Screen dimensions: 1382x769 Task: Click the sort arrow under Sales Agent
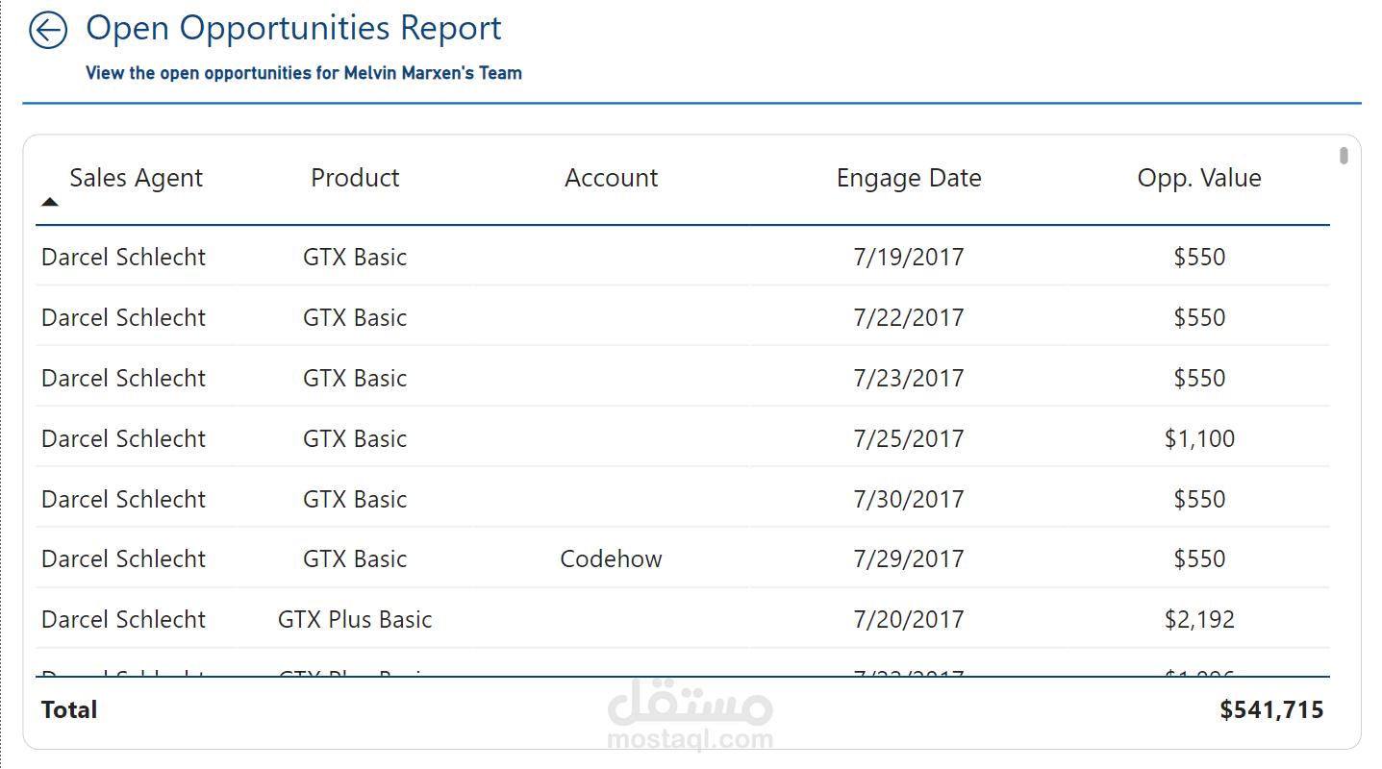tap(50, 202)
